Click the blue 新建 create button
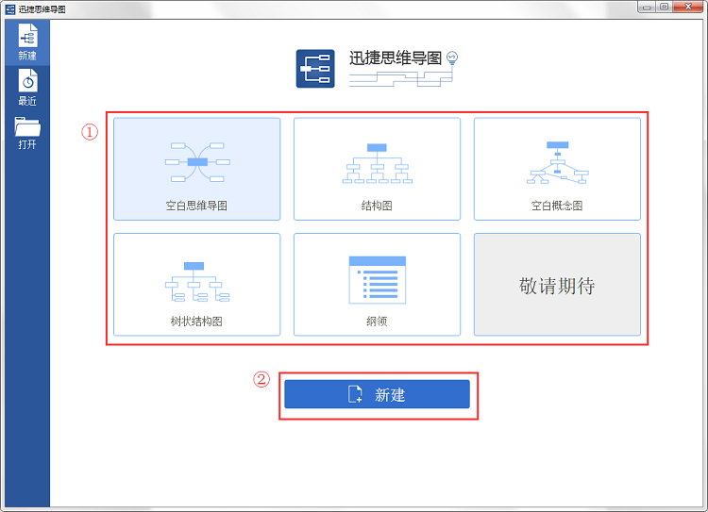This screenshot has height=512, width=708. click(377, 394)
